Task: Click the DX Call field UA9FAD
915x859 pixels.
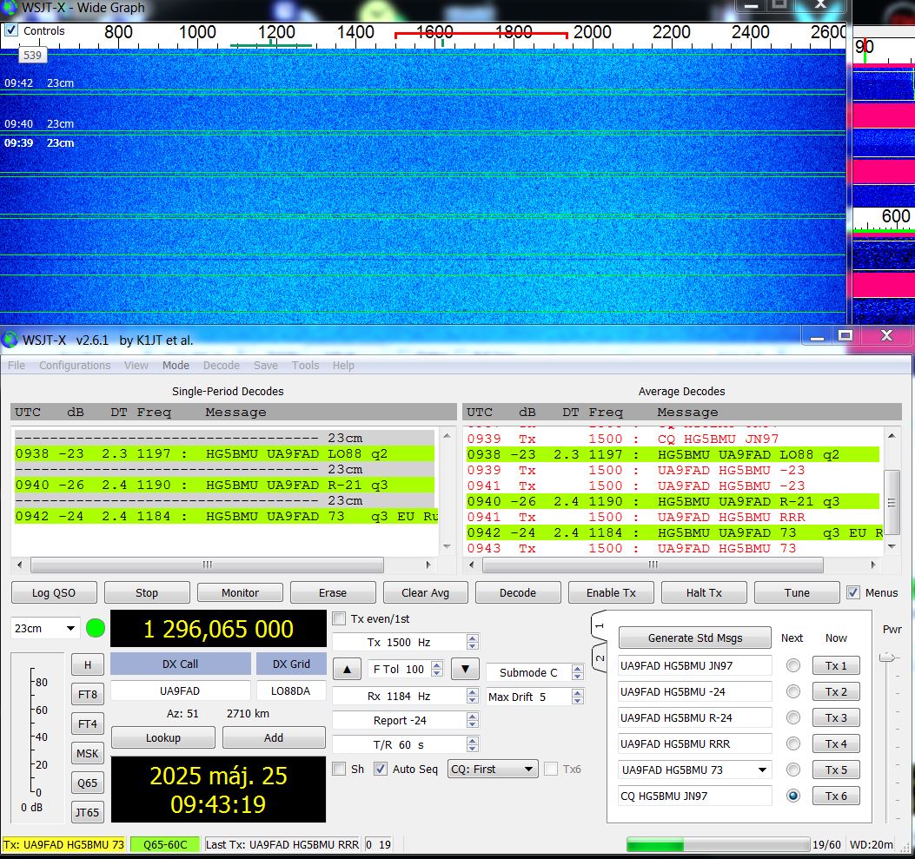Action: (x=181, y=691)
